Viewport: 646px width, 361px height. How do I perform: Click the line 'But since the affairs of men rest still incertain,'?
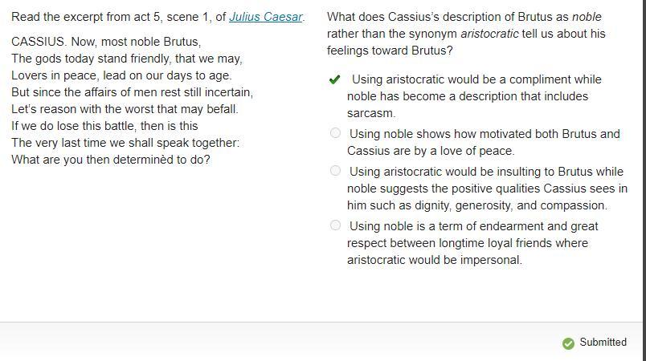132,92
